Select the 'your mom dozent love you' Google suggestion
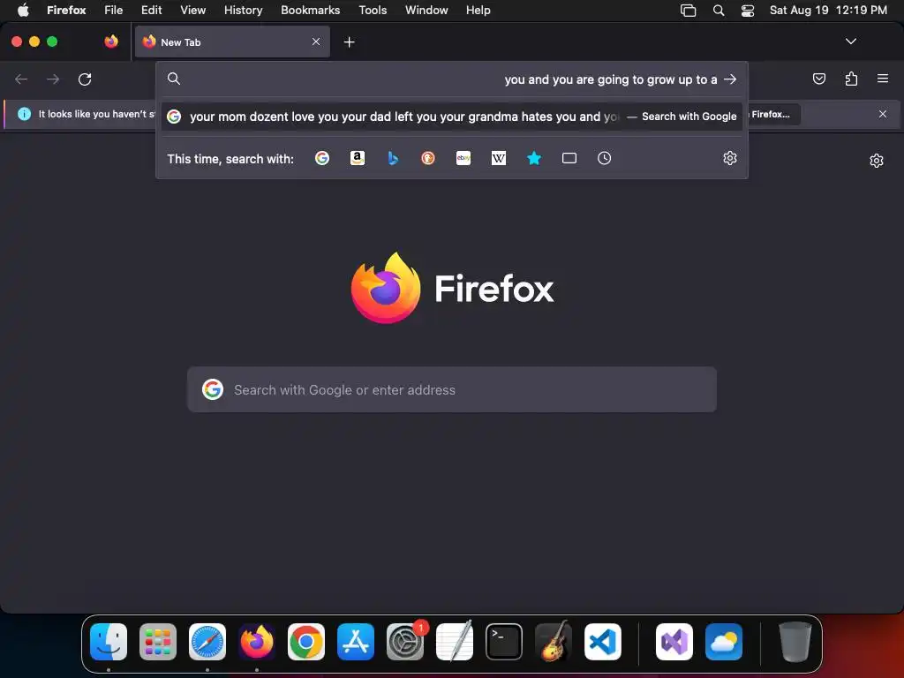Image resolution: width=904 pixels, height=678 pixels. (452, 117)
